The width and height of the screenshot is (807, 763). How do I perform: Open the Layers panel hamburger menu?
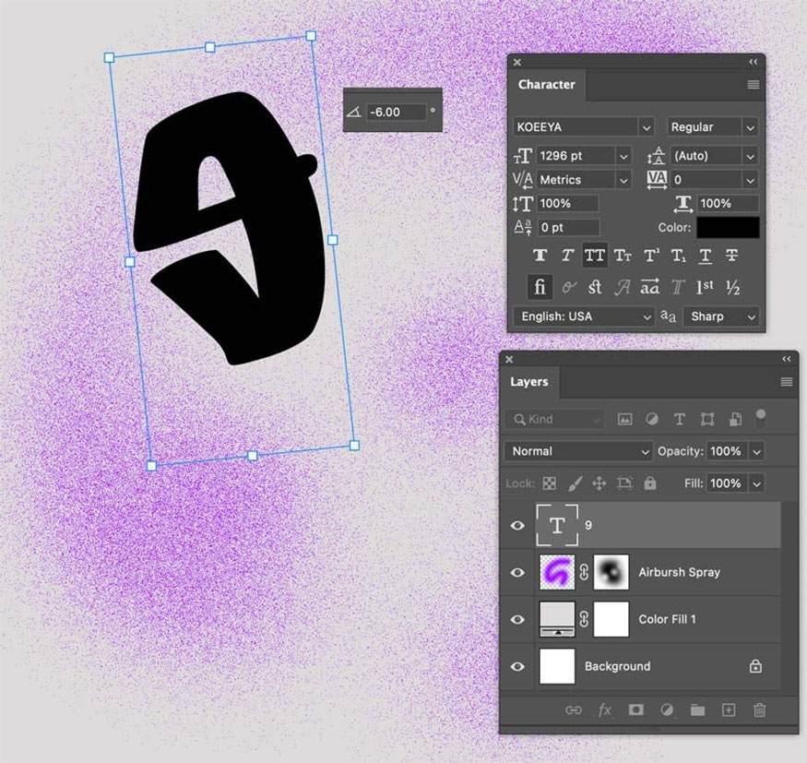click(787, 382)
